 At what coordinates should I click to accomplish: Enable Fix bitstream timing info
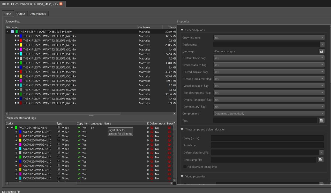[x=185, y=167]
